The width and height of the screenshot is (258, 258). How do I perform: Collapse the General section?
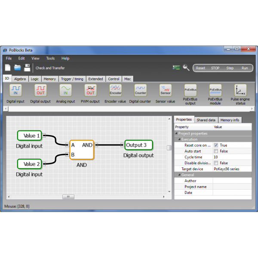[179, 175]
